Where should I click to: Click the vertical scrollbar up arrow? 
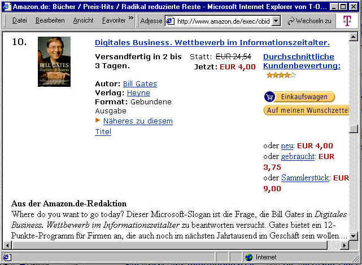[x=354, y=37]
